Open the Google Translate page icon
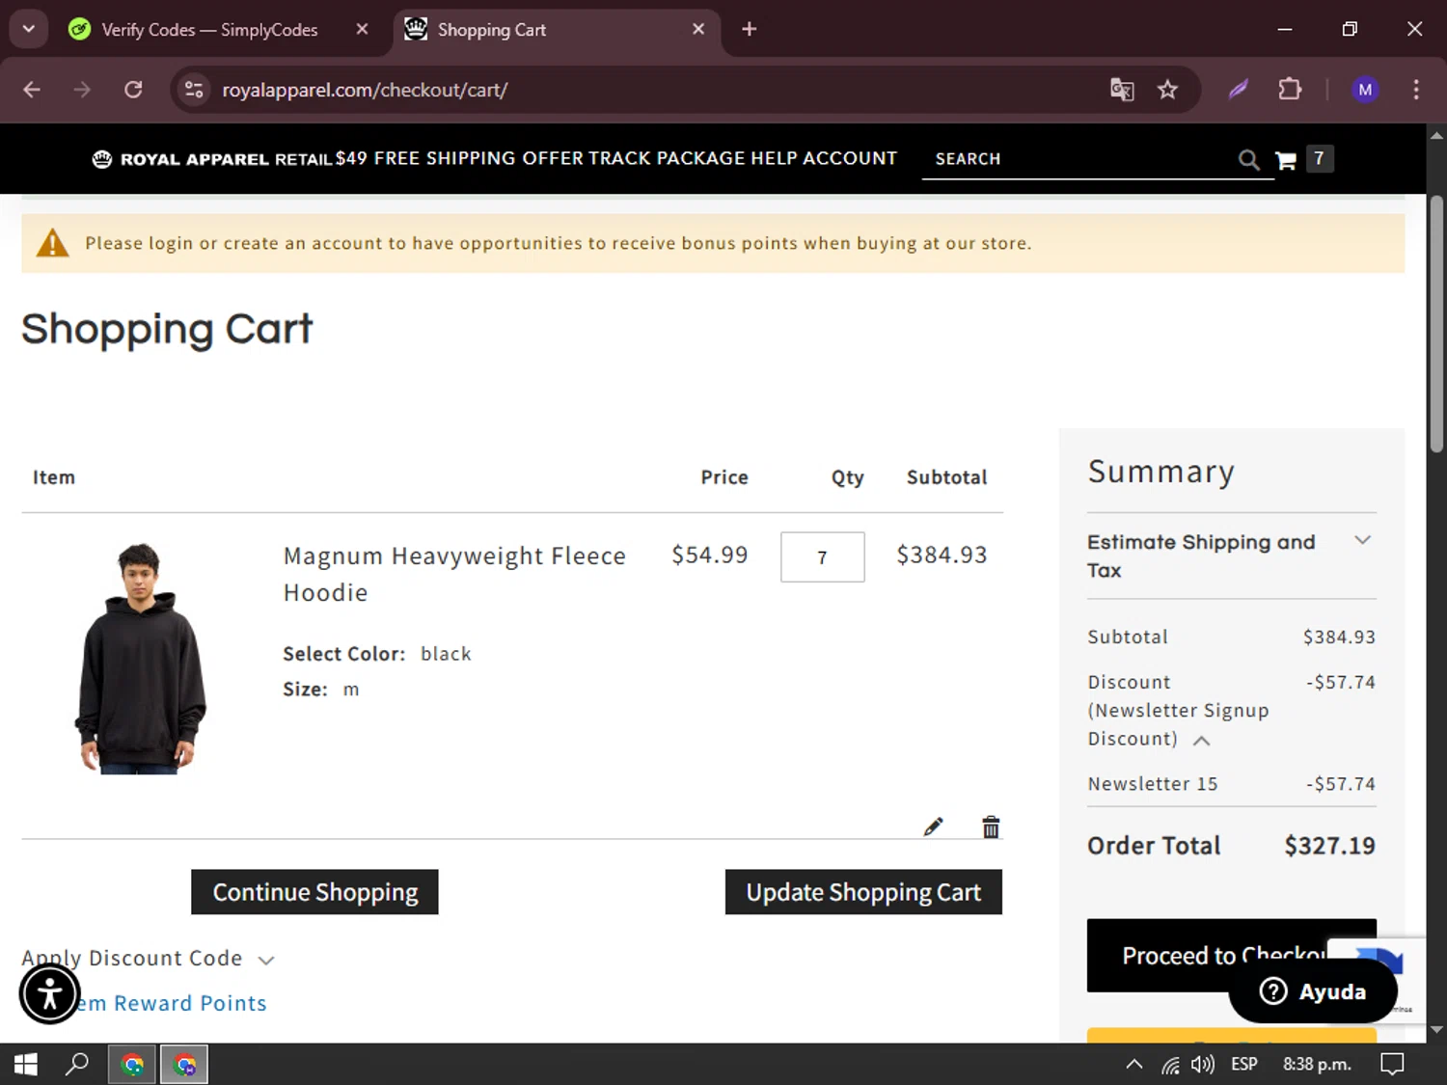Screen dimensions: 1447x1085 1122,90
